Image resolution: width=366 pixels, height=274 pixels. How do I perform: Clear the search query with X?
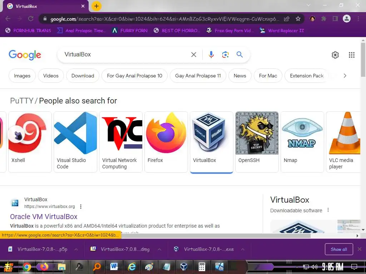(194, 55)
